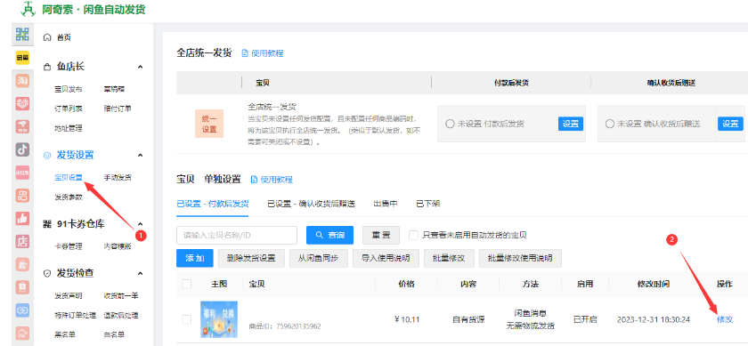Image resolution: width=748 pixels, height=346 pixels.
Task: Open the orange four-circles platform icon
Action: [22, 196]
